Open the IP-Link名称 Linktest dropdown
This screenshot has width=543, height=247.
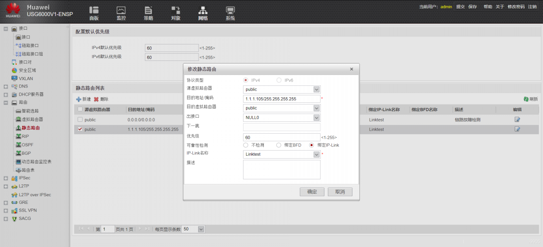click(316, 154)
